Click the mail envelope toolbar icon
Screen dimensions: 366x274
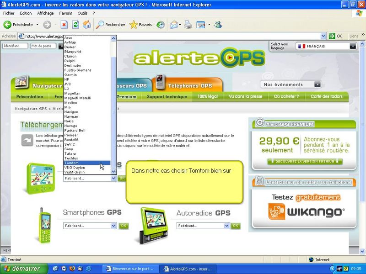(x=174, y=25)
